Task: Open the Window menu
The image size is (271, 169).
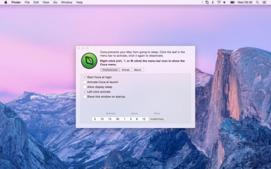Action: tap(67, 2)
